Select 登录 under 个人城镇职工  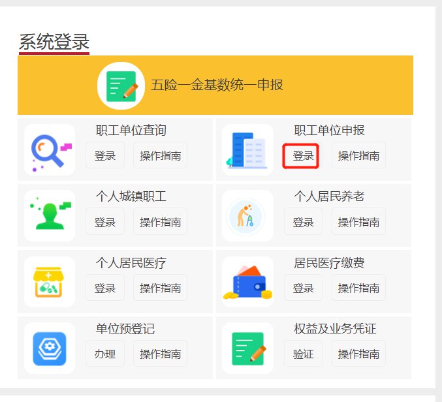(105, 222)
